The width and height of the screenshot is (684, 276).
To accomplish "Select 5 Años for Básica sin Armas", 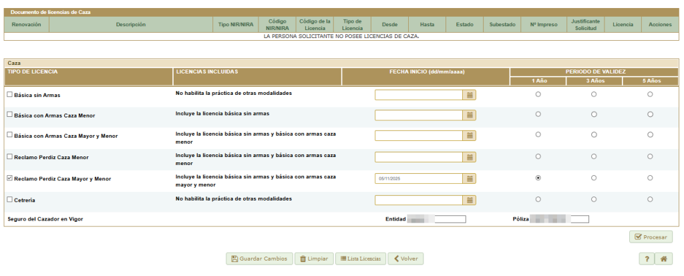I will tap(650, 94).
